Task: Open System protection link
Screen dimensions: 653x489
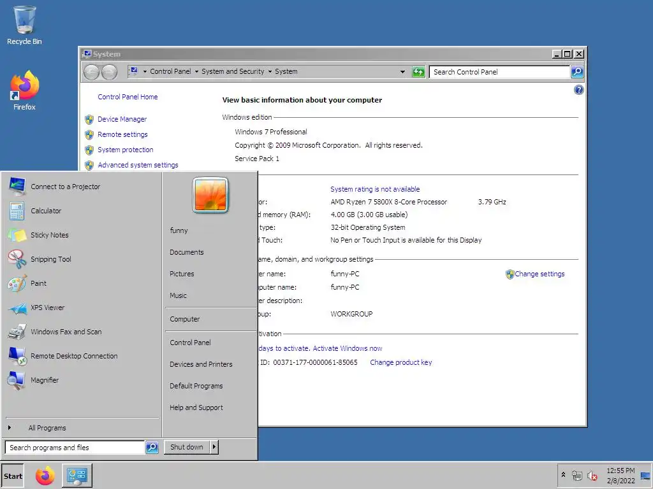Action: coord(126,150)
